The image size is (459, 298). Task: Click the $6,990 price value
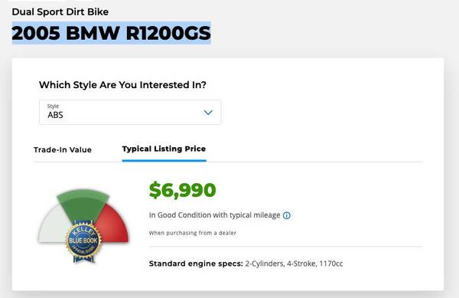click(x=182, y=190)
